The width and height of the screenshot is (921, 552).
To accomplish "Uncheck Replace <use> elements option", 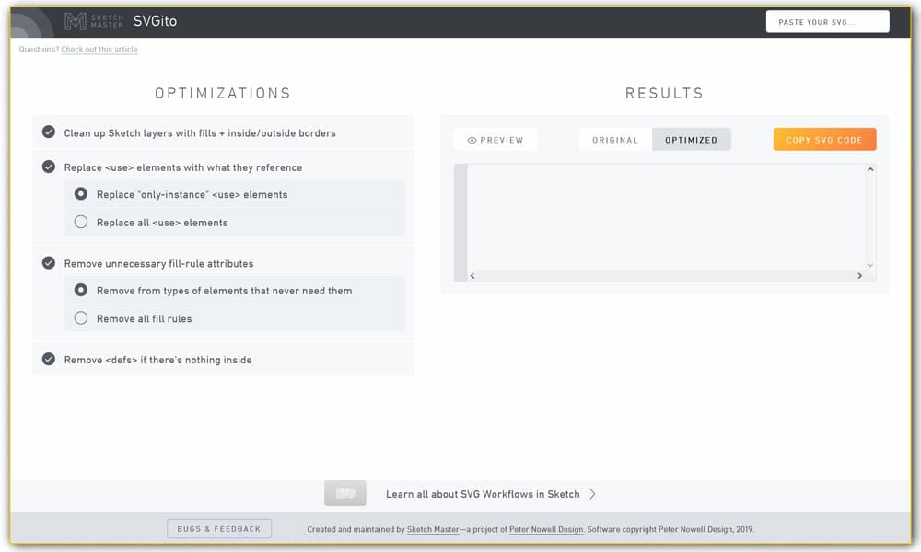I will (x=49, y=167).
